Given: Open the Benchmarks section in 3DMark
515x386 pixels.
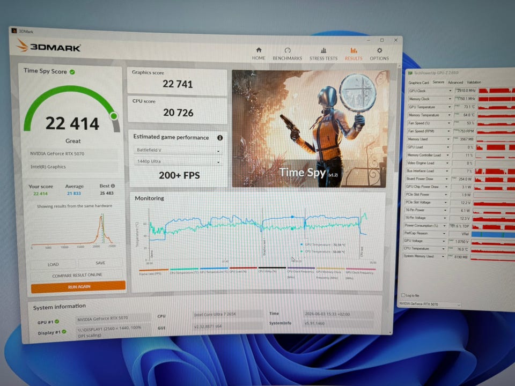Looking at the screenshot, I should [288, 54].
